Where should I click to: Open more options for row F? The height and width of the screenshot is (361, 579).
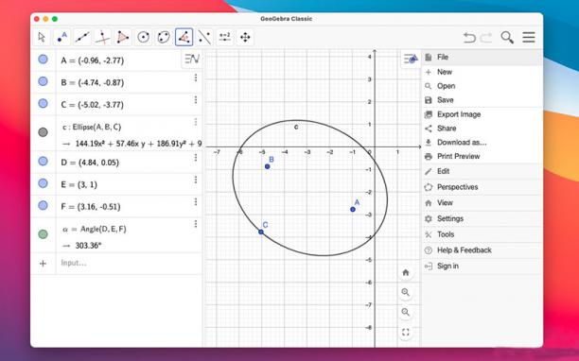196,201
